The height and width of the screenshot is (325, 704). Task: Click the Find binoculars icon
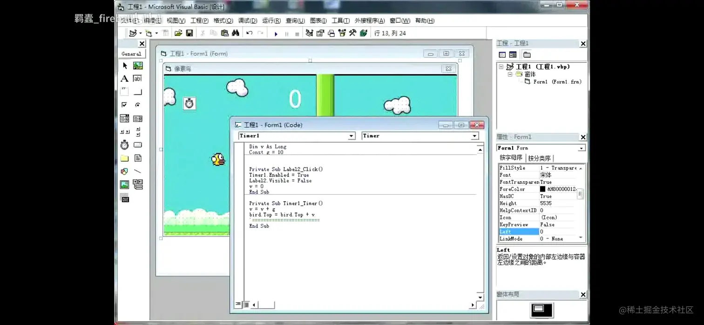(236, 34)
